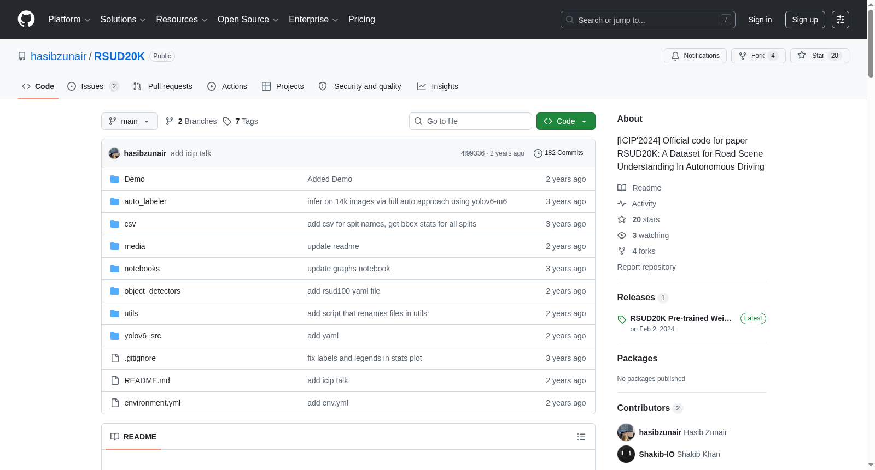Open the 7 Tags link
The height and width of the screenshot is (470, 875).
click(241, 121)
